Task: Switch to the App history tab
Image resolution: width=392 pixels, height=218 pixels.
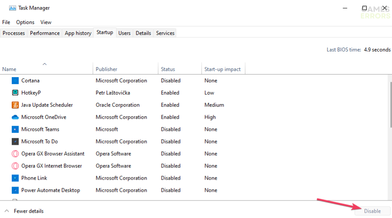Action: (78, 33)
